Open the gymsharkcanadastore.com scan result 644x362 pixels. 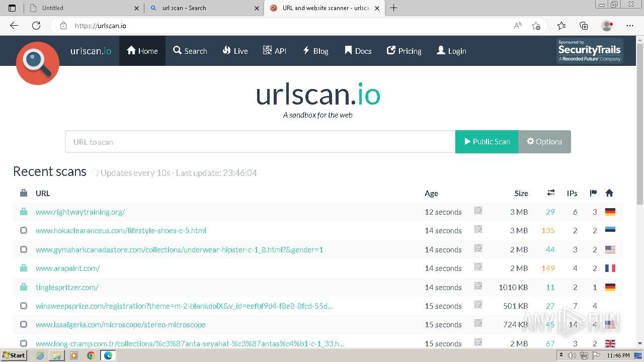pyautogui.click(x=179, y=249)
